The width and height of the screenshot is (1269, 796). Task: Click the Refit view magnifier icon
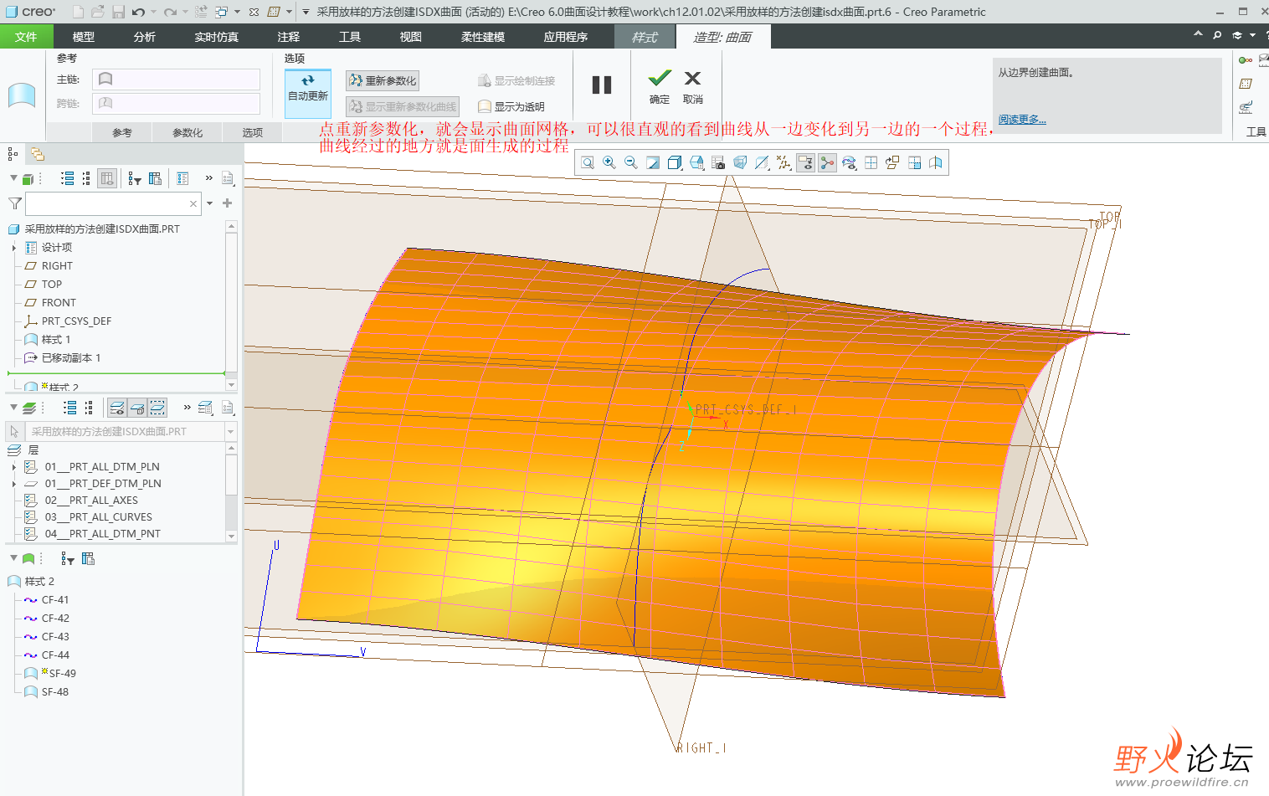pos(588,162)
